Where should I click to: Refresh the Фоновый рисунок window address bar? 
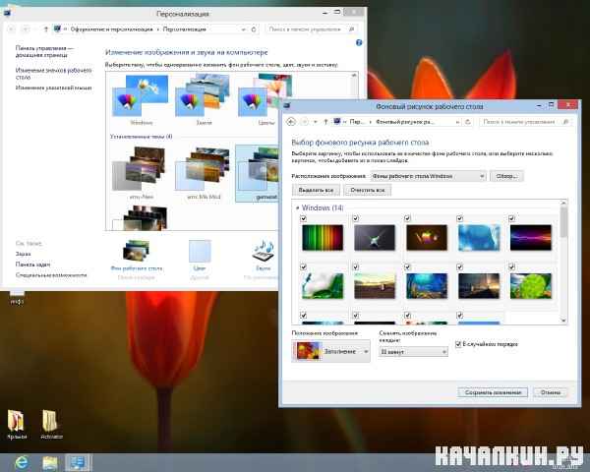468,122
